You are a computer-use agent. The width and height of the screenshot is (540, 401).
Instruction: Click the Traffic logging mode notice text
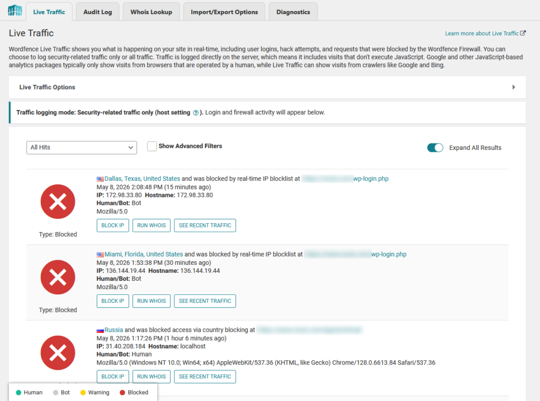[x=170, y=112]
